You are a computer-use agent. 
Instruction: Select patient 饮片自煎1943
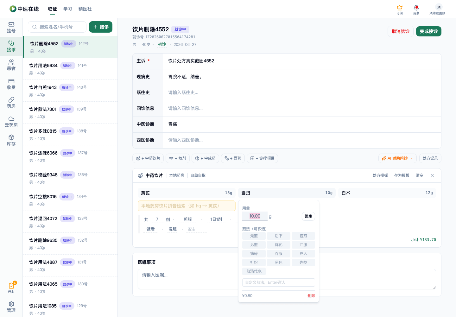[70, 91]
